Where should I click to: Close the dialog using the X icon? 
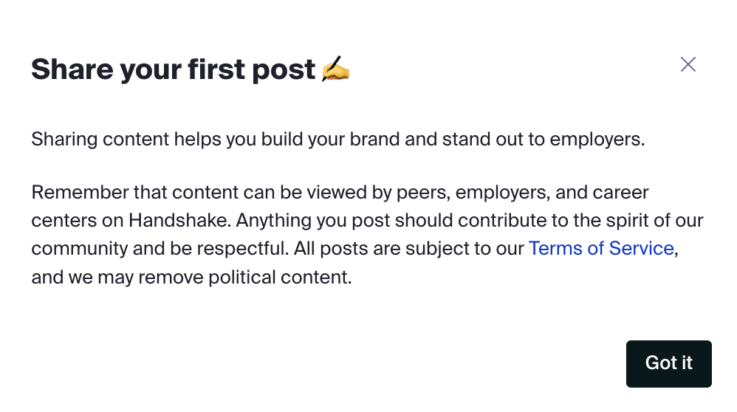tap(688, 64)
